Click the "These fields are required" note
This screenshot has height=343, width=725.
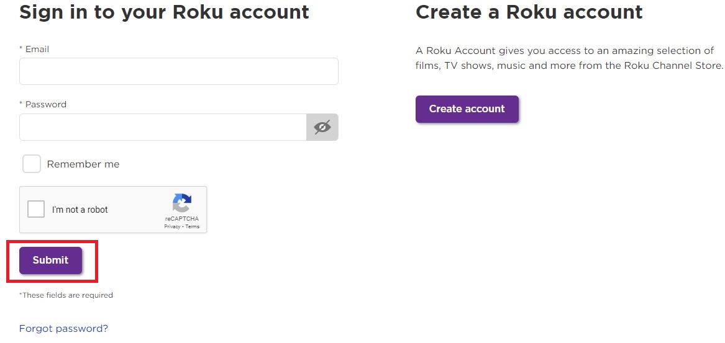coord(66,295)
